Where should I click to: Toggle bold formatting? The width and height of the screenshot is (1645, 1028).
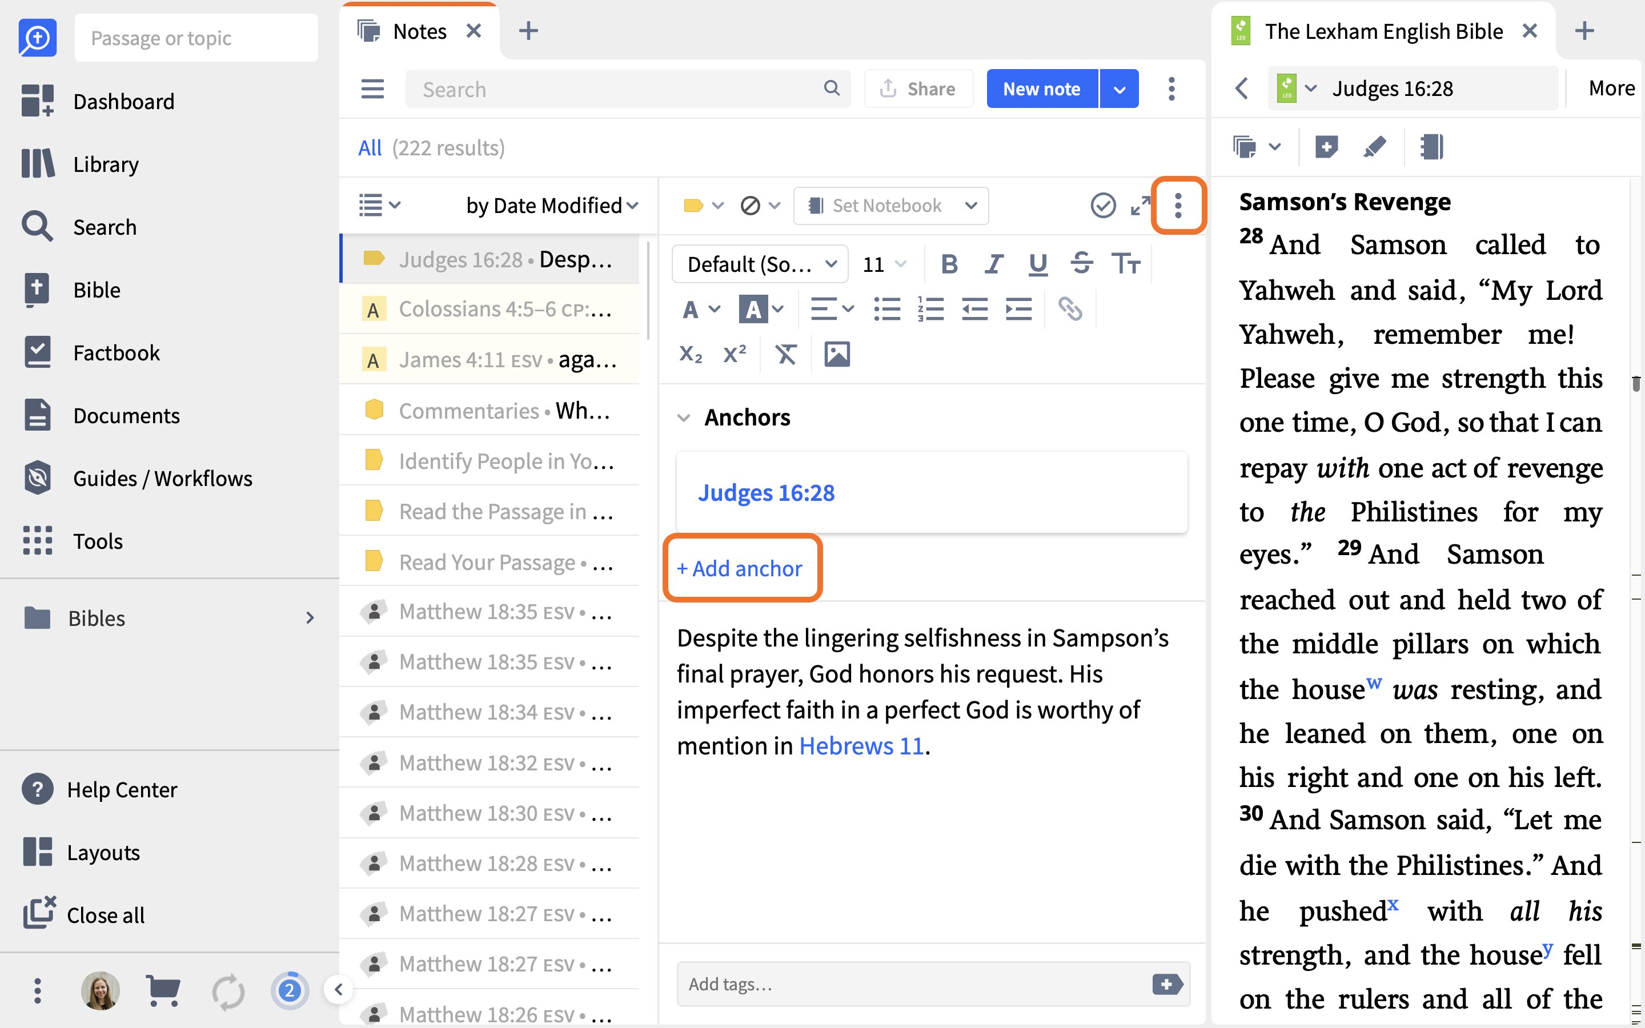[x=950, y=264]
